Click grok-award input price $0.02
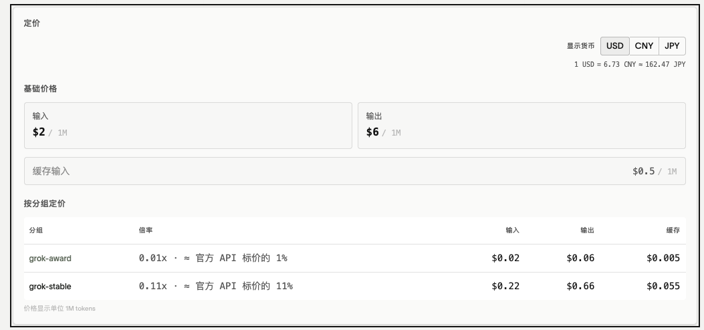Viewport: 704px width, 330px height. 505,259
